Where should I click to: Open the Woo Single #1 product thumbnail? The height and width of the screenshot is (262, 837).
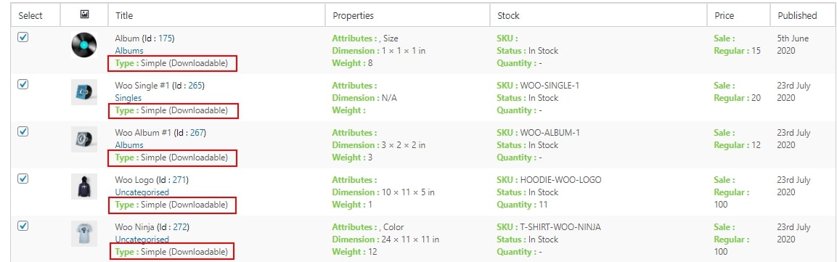click(x=84, y=92)
